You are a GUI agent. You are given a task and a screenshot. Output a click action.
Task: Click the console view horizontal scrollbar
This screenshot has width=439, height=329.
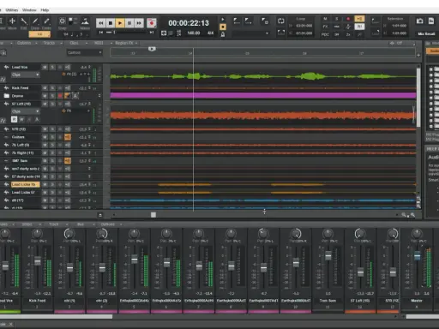tap(56, 316)
